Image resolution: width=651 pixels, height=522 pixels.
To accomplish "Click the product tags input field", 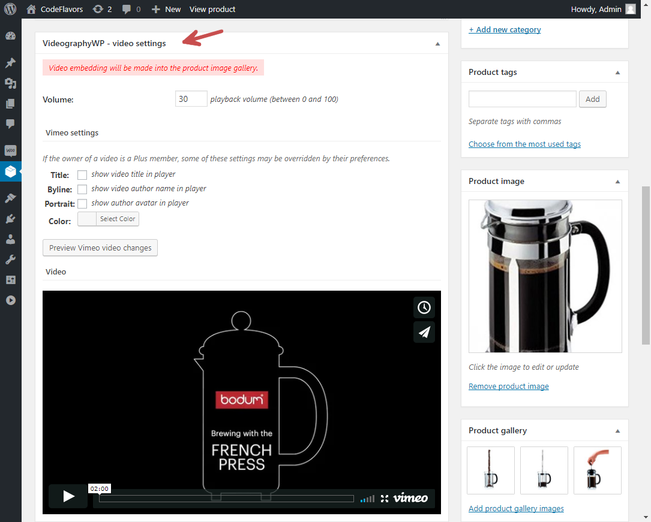I will [x=522, y=99].
